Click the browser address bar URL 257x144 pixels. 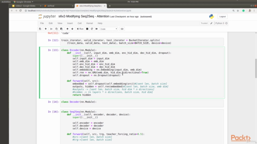coord(80,11)
